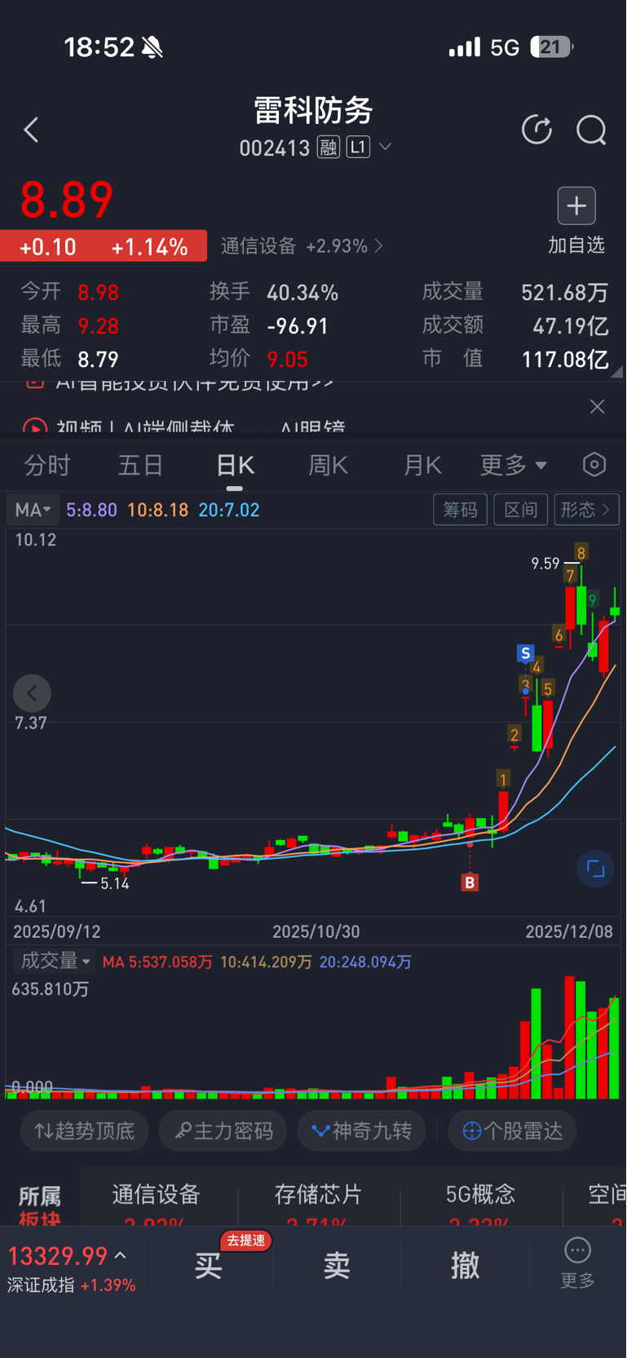Tap the 撤 cancel order button
This screenshot has height=1358, width=627.
click(x=466, y=1265)
